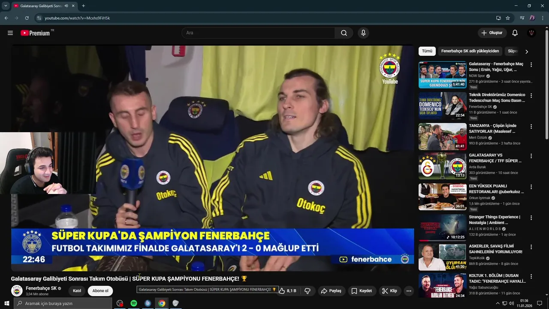The image size is (549, 309).
Task: Go back in browser history
Action: point(6,18)
